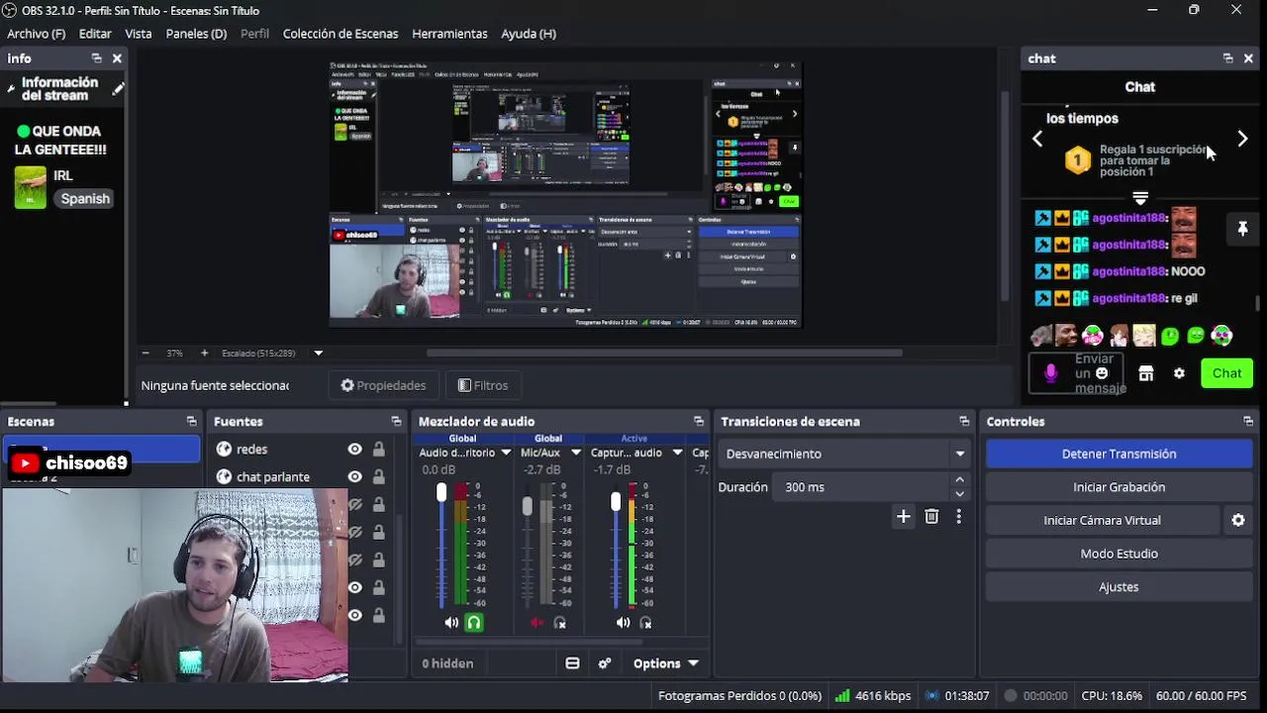Hide the chat parlante source
Image resolution: width=1267 pixels, height=713 pixels.
354,476
